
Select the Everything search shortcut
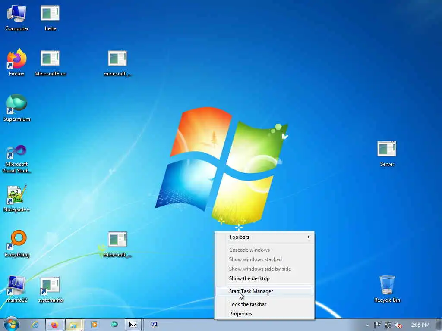click(x=17, y=244)
